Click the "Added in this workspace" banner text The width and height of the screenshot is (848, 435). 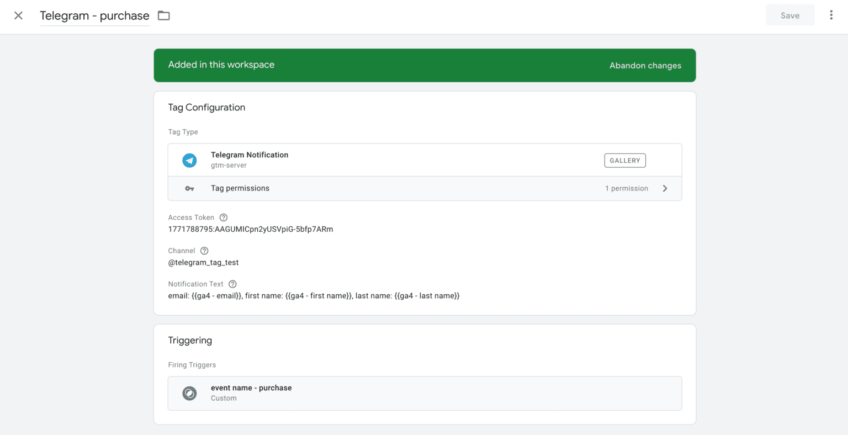pyautogui.click(x=221, y=65)
